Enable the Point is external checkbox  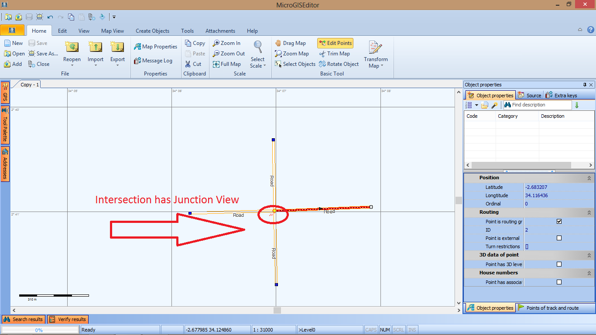[559, 238]
